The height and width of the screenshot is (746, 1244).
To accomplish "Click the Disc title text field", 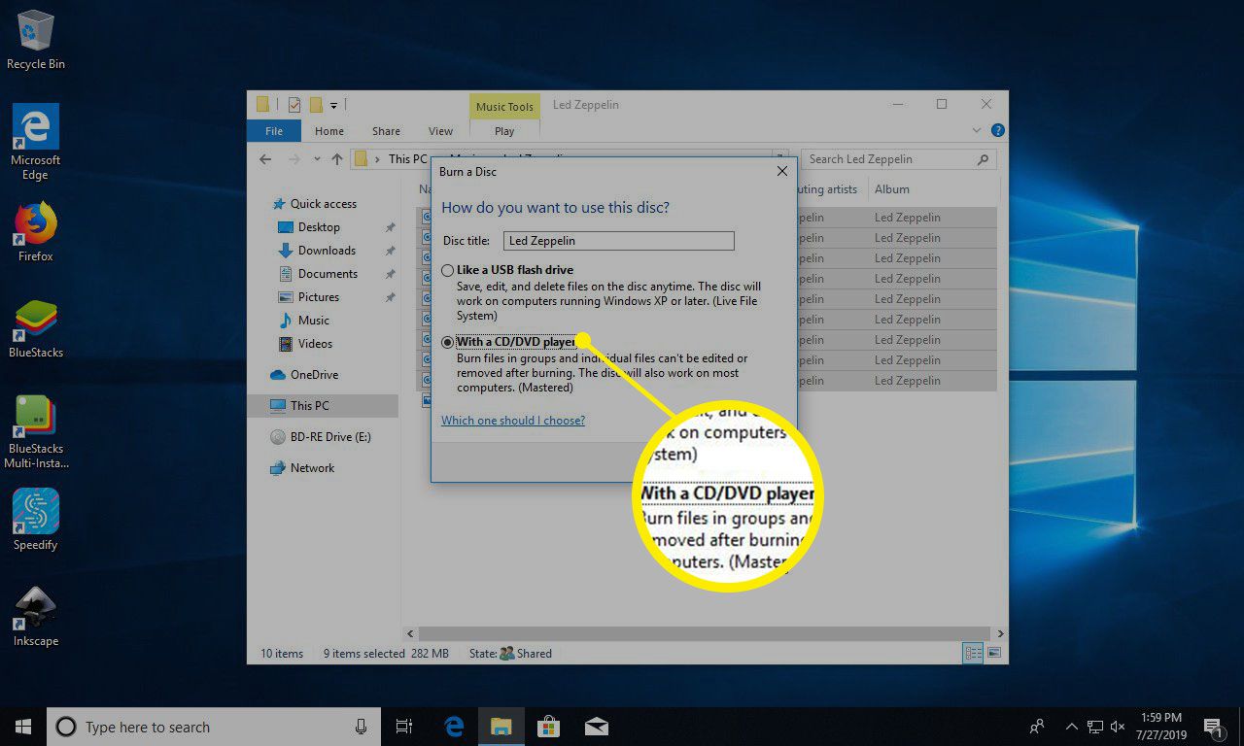I will (x=618, y=241).
